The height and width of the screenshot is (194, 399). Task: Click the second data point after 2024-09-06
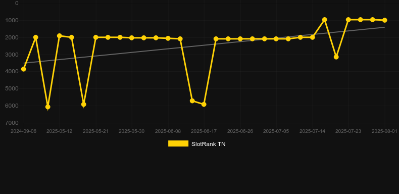36,37
